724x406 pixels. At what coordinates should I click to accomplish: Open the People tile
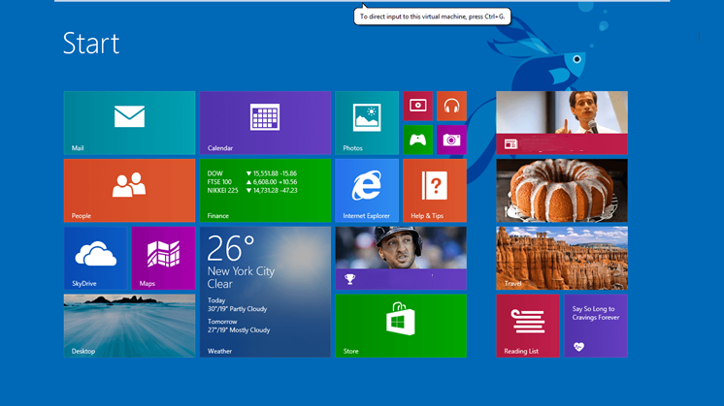pyautogui.click(x=129, y=190)
